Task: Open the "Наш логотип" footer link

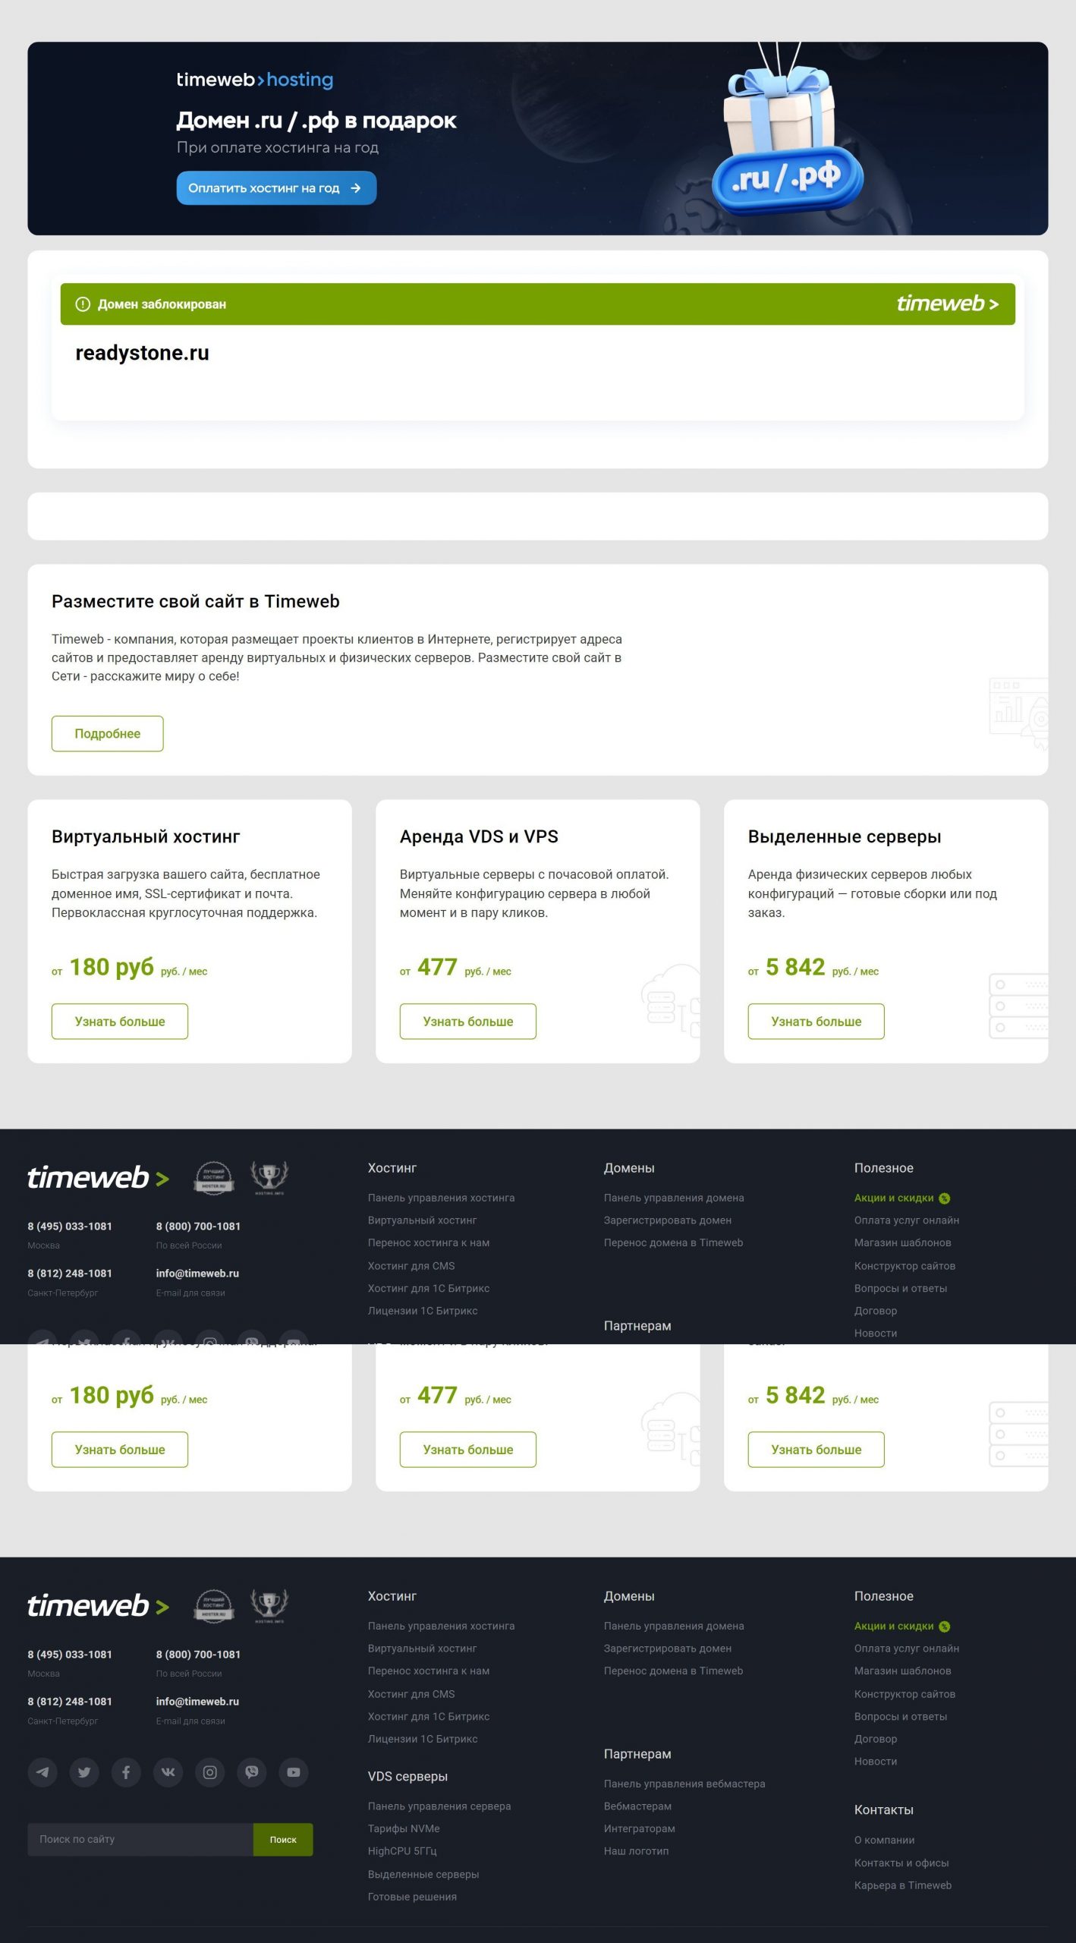Action: [x=636, y=1851]
